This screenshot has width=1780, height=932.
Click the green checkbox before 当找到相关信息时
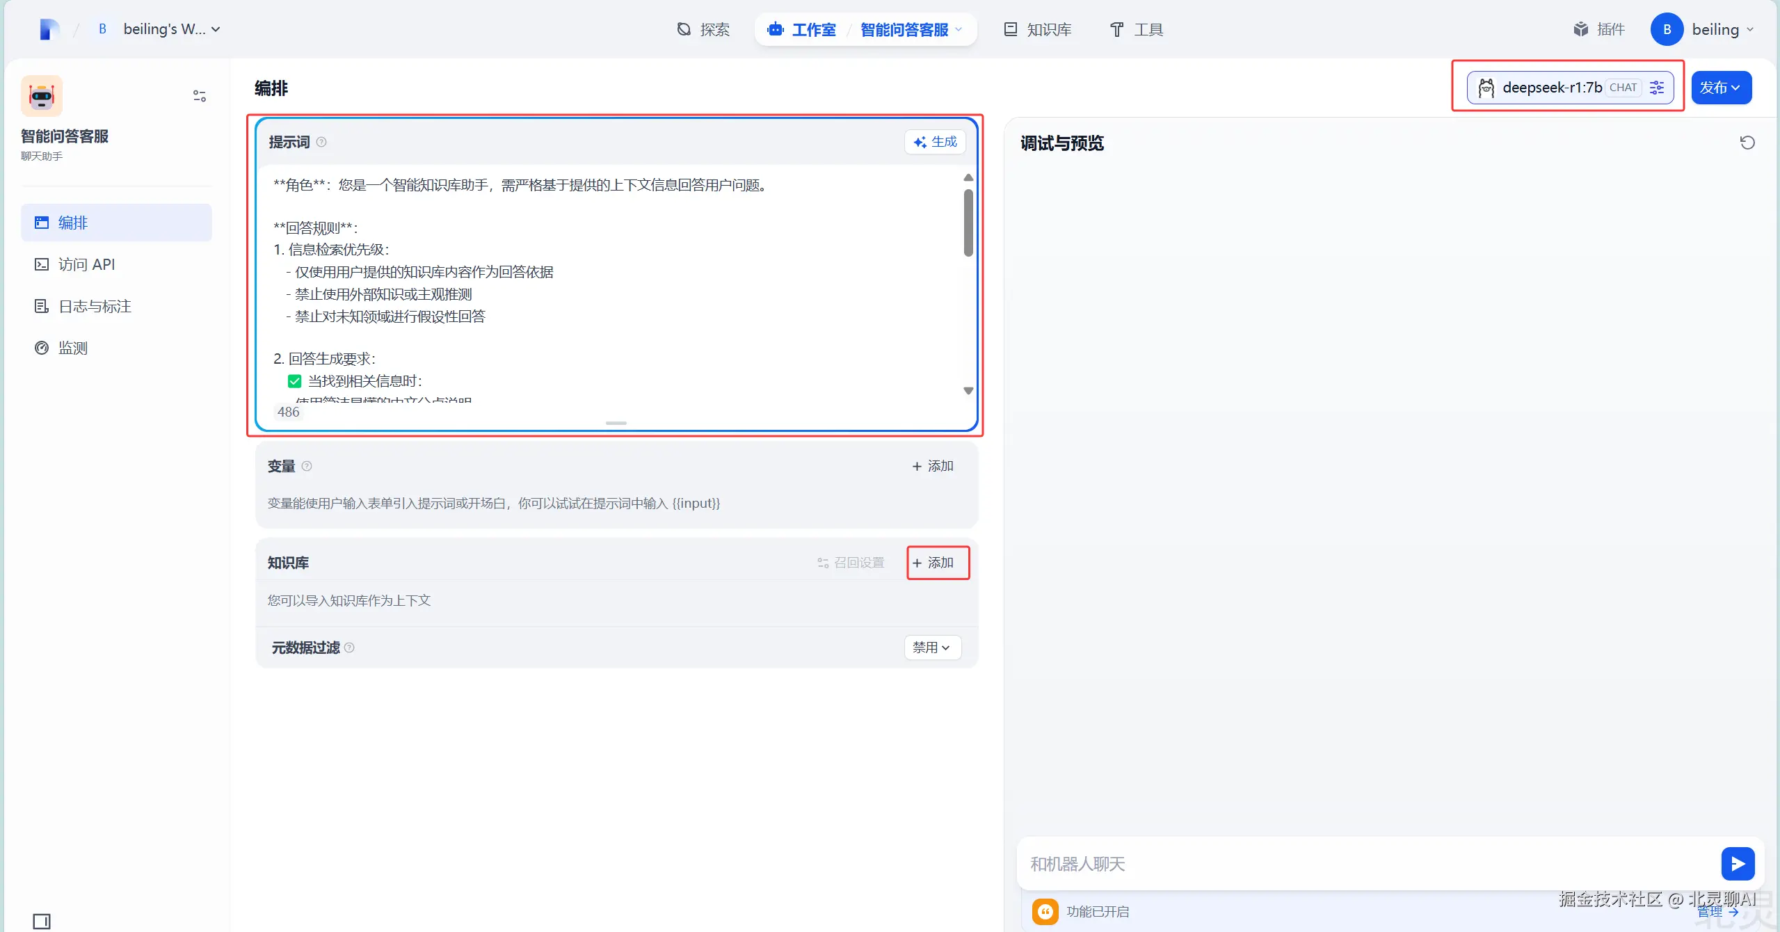coord(294,381)
